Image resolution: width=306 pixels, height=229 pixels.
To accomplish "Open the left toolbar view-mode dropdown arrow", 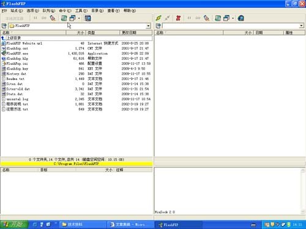I will coord(79,18).
